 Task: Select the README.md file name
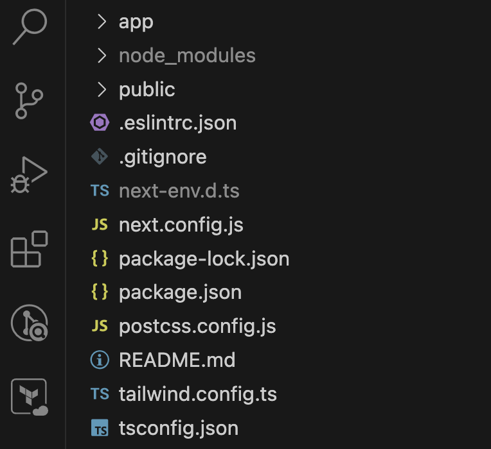[177, 360]
